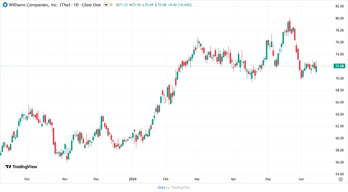Click the 80.00 price axis label

(x=339, y=19)
